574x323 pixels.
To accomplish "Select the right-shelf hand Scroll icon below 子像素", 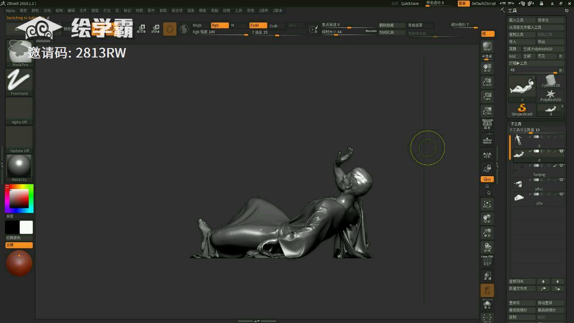I will (x=487, y=68).
